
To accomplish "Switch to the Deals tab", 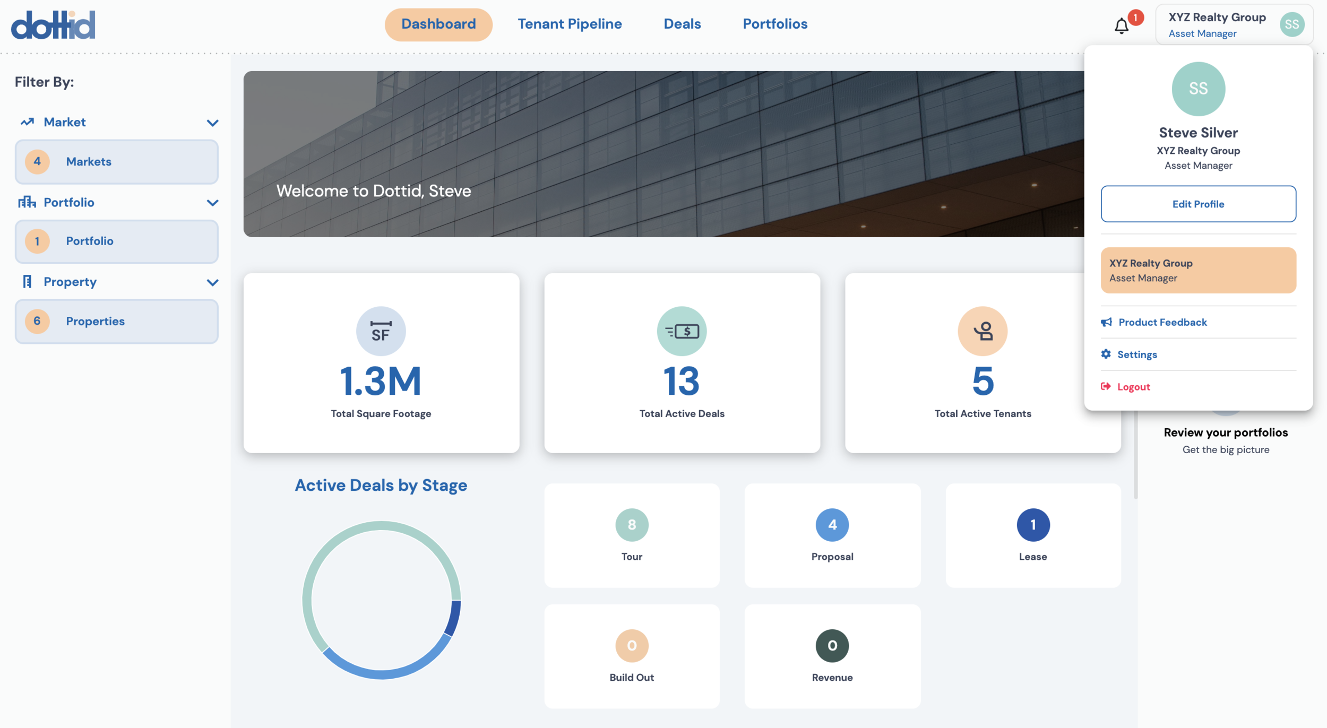I will (682, 24).
